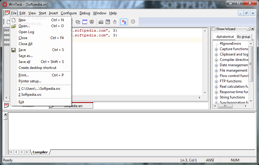Click the WinTask red gear title bar icon
This screenshot has height=165, width=259.
click(5, 4)
